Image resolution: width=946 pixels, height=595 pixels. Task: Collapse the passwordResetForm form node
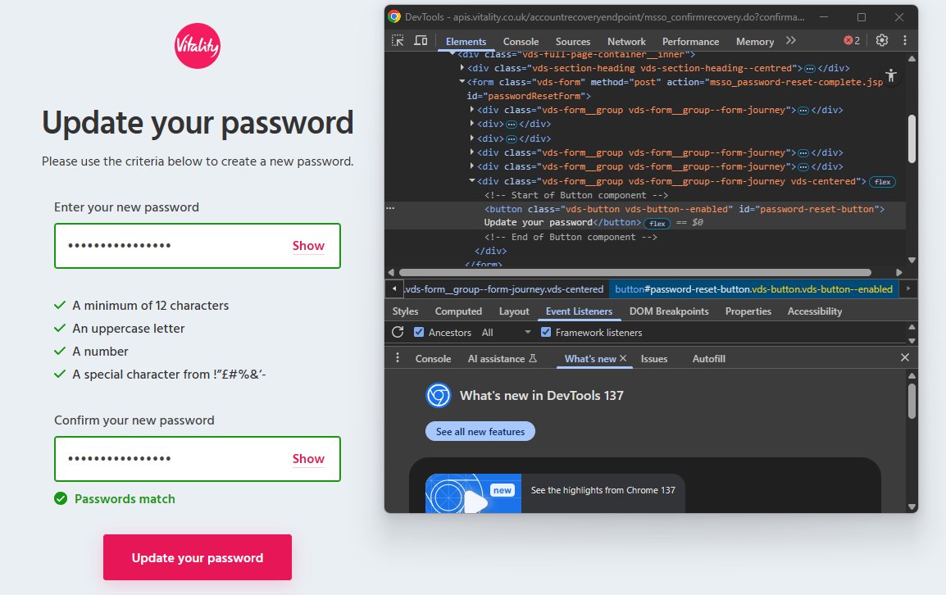[x=462, y=81]
